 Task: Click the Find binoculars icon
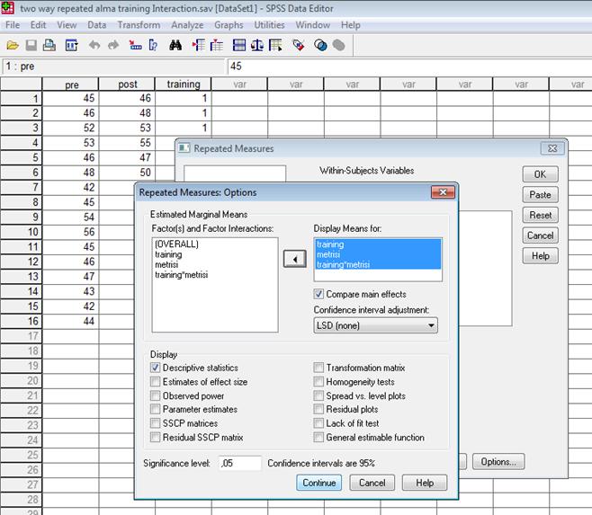coord(175,46)
